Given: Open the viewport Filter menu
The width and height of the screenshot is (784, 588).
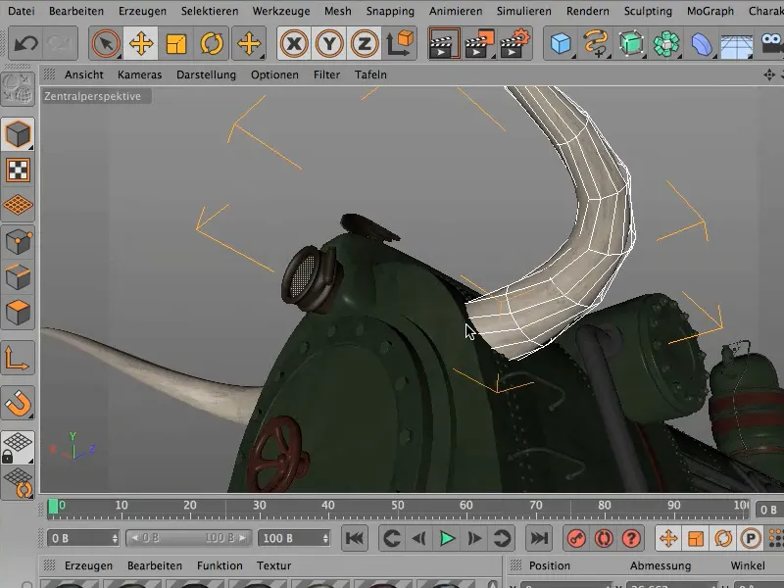Looking at the screenshot, I should click(x=326, y=75).
